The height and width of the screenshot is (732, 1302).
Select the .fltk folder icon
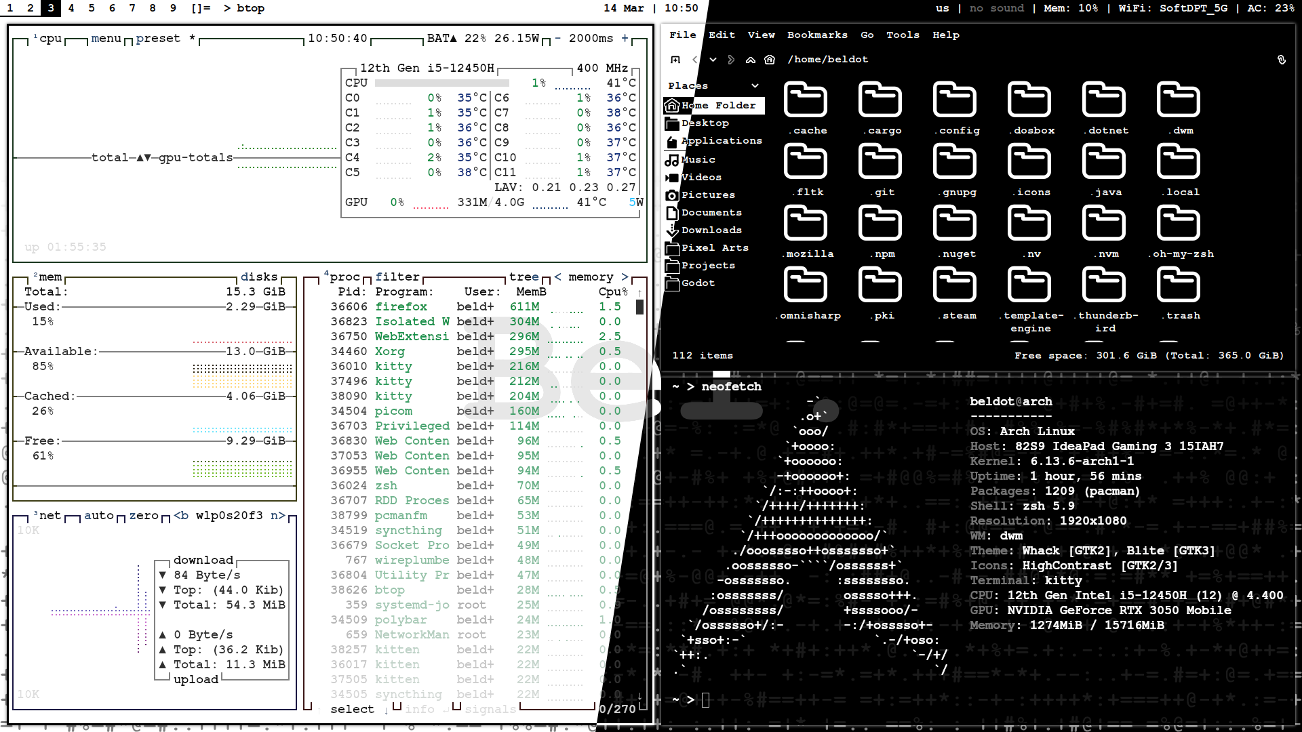806,162
